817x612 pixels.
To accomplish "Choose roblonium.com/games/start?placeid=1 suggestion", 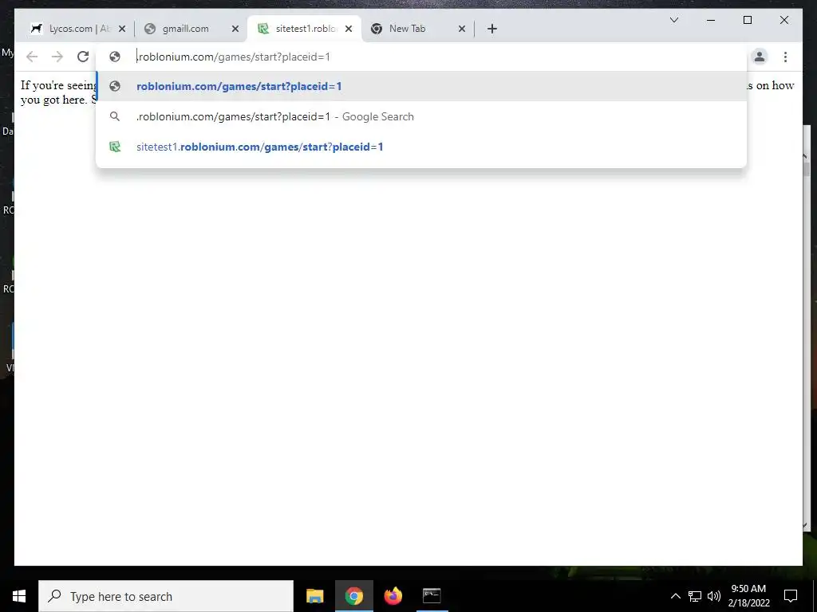I will (421, 86).
